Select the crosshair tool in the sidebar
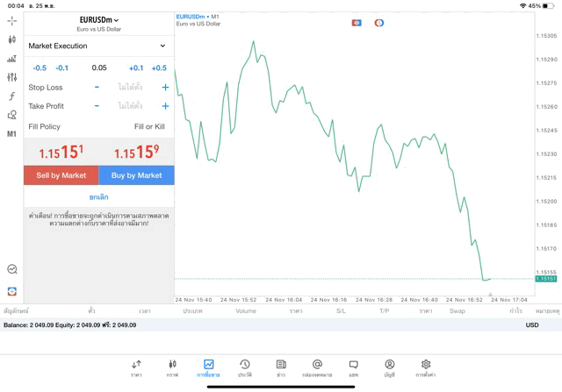562x392 pixels. pyautogui.click(x=12, y=20)
